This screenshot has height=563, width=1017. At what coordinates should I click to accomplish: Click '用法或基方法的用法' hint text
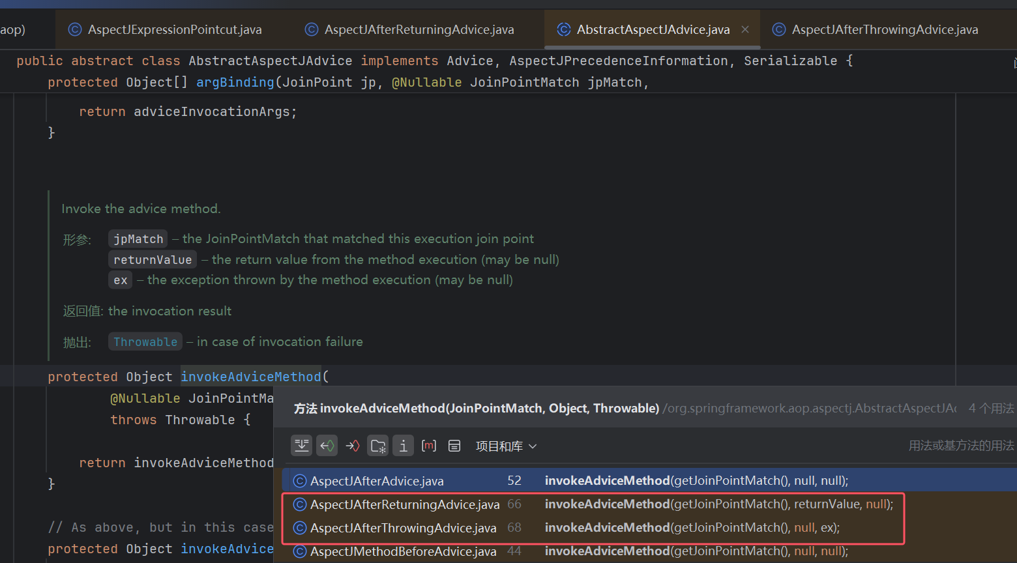click(x=962, y=446)
